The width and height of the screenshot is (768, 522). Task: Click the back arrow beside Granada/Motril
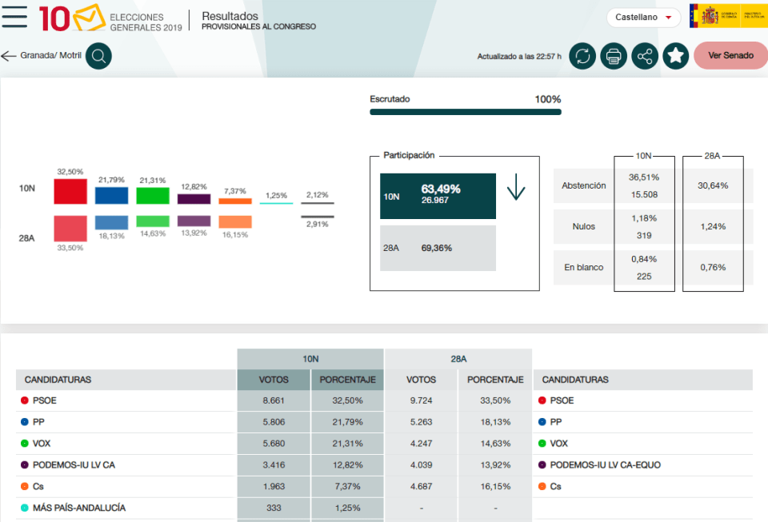coord(8,56)
